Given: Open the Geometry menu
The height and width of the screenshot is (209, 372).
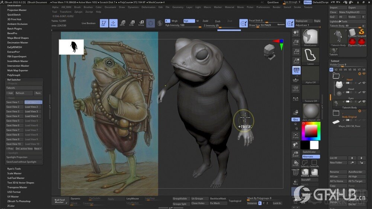Looking at the screenshot, I should [x=178, y=7].
